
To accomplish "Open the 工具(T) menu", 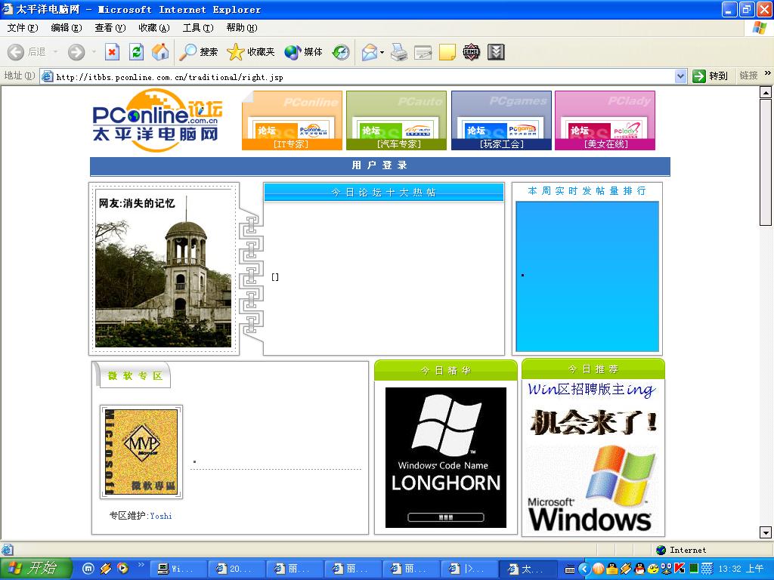I will [x=198, y=28].
